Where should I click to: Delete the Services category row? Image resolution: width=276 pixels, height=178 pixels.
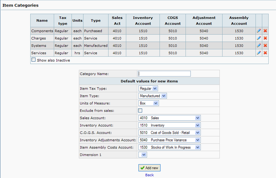pos(265,53)
